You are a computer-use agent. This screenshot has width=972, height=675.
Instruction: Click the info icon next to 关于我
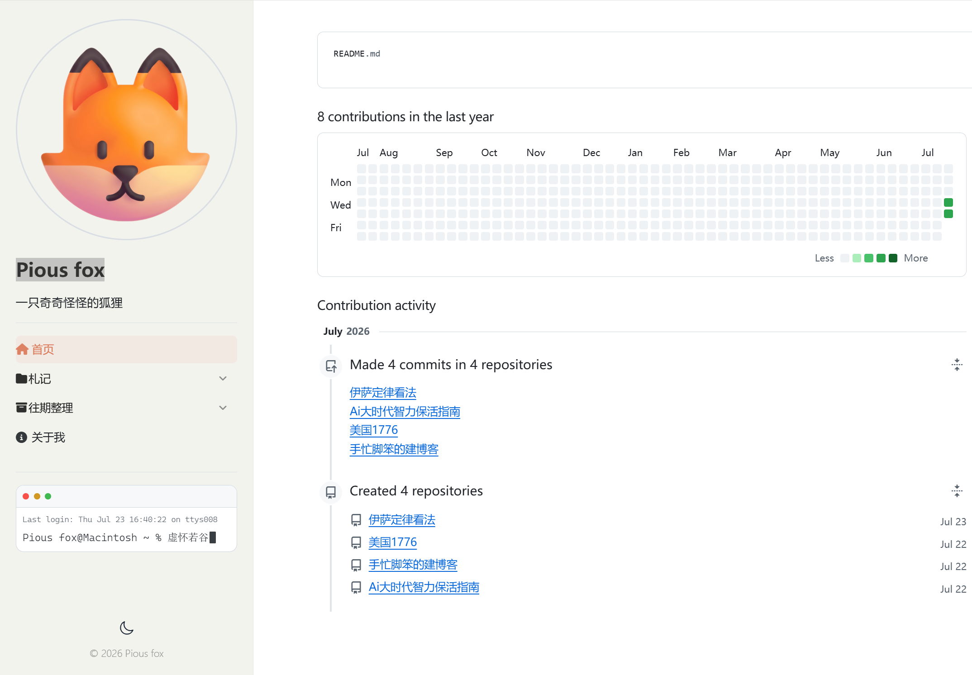coord(21,437)
